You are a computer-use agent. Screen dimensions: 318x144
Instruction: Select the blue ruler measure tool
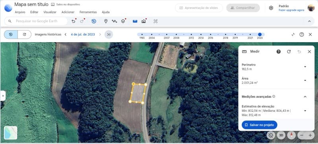135,21
